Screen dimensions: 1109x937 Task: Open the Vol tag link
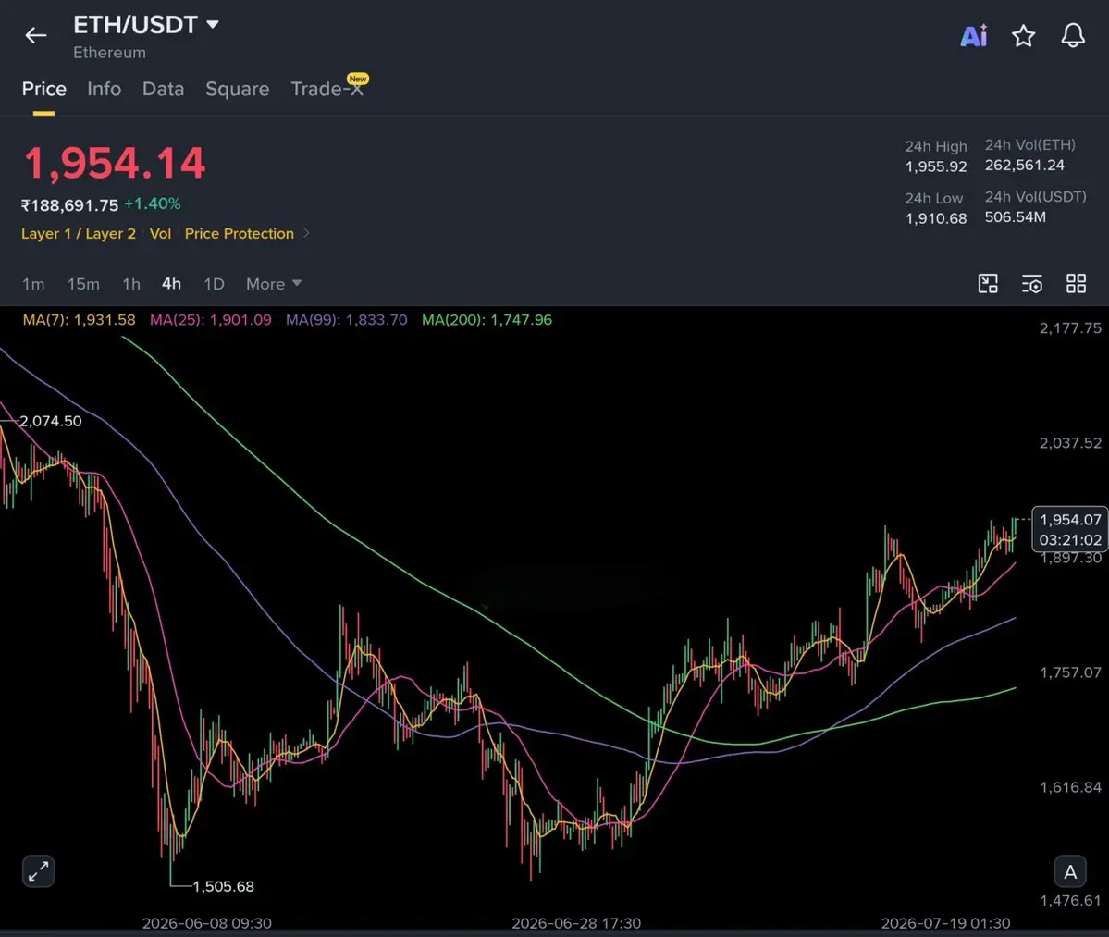(x=160, y=233)
